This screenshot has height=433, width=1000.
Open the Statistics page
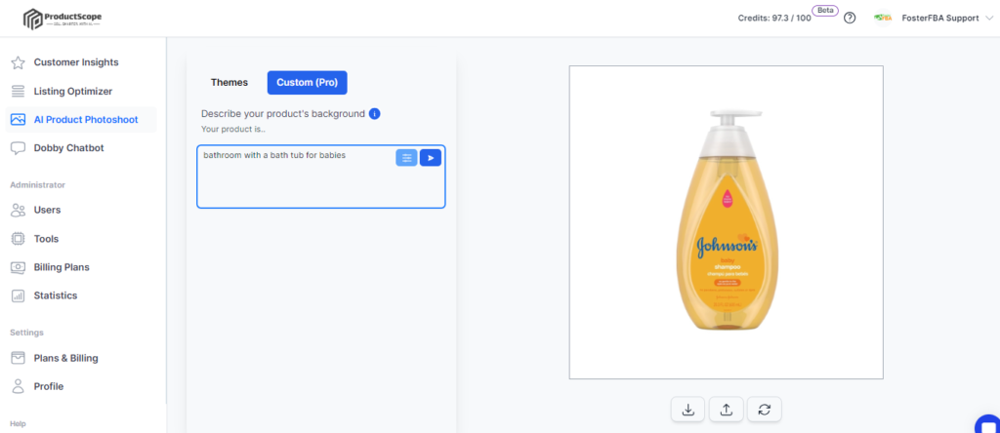(56, 295)
